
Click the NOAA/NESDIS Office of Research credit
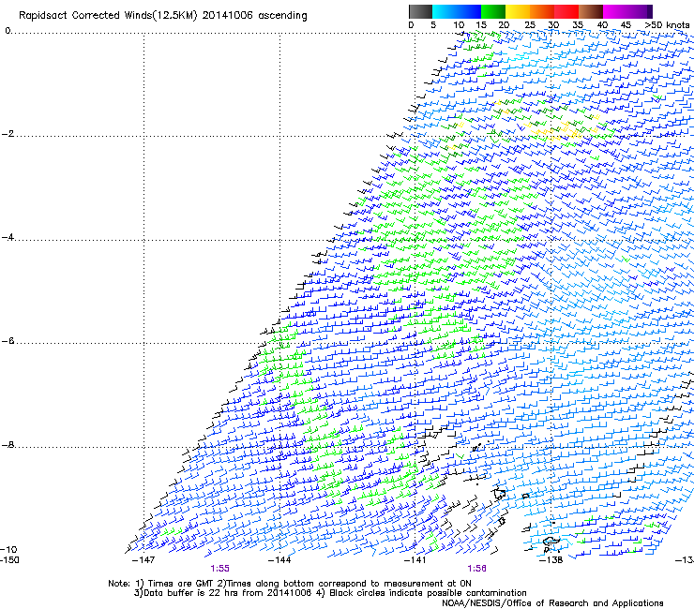(552, 603)
